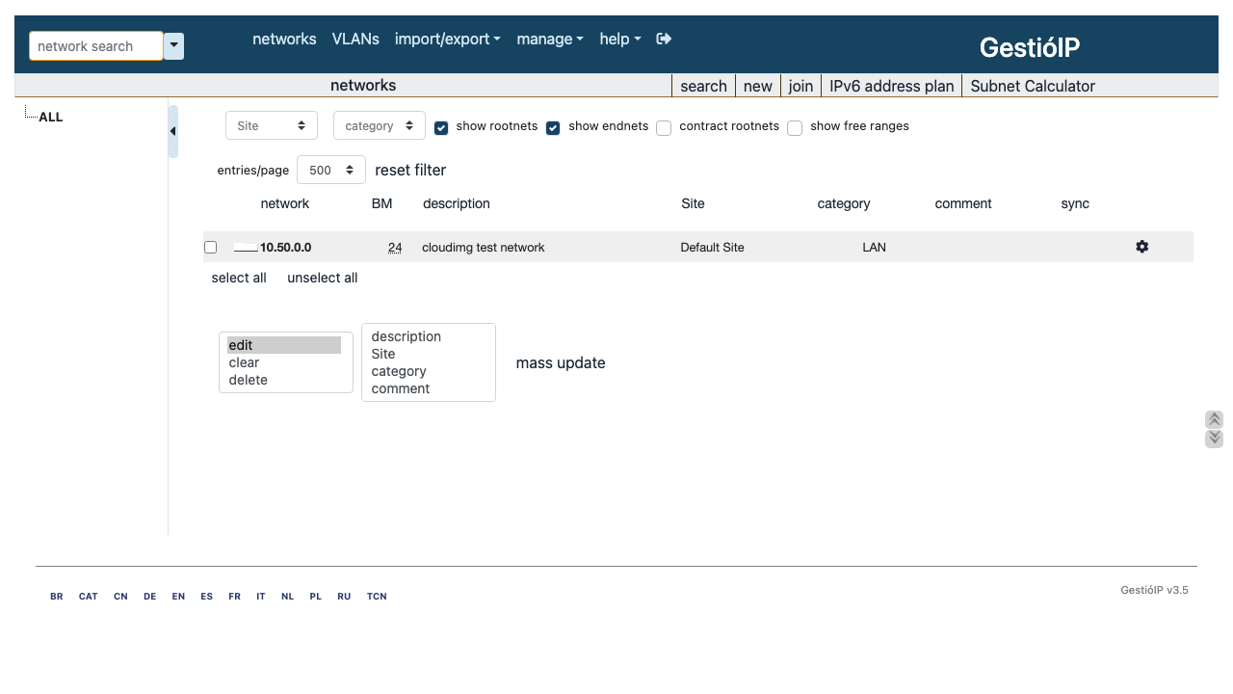This screenshot has width=1233, height=694.
Task: Focus the network search input field
Action: (x=96, y=46)
